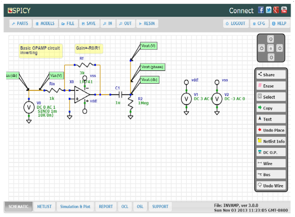Select the C1 capacitor
This screenshot has width=295, height=217.
(x=120, y=94)
